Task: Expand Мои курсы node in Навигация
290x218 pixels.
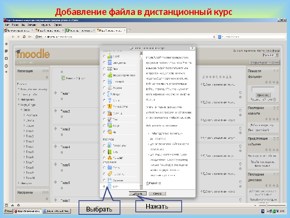Action: pos(19,183)
